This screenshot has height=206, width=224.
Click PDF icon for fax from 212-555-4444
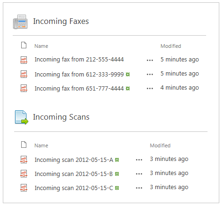pyautogui.click(x=24, y=60)
